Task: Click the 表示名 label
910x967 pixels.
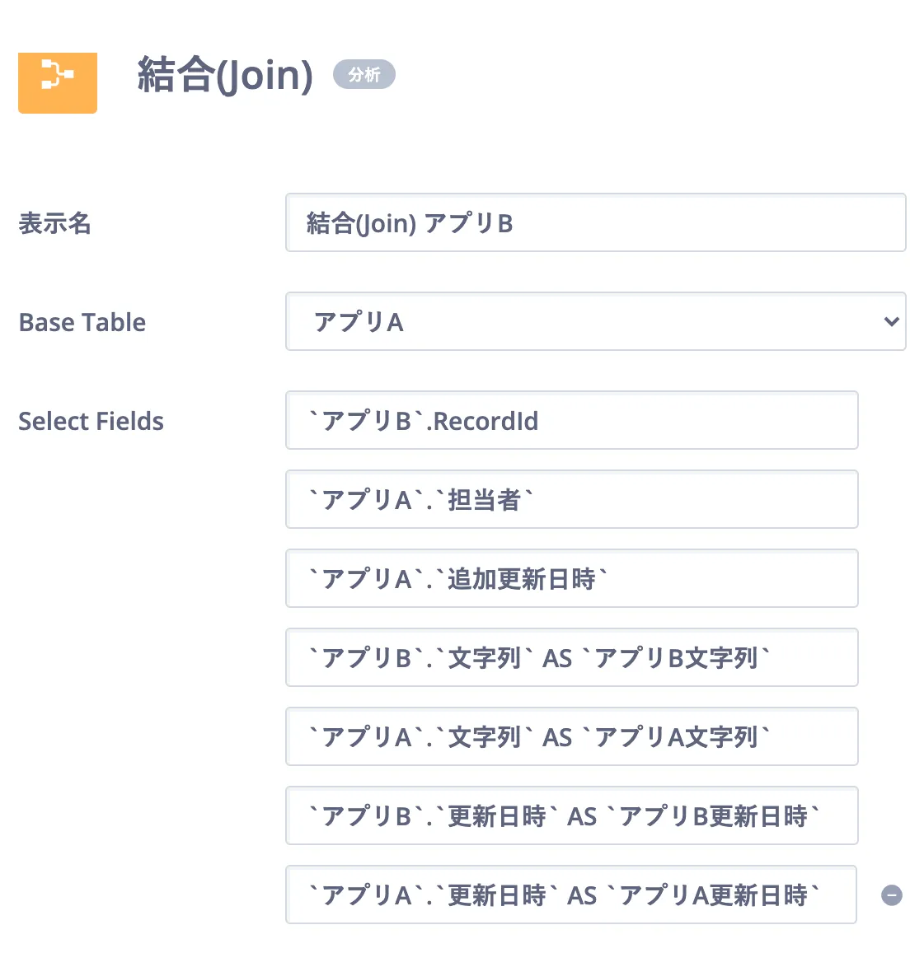Action: 54,223
